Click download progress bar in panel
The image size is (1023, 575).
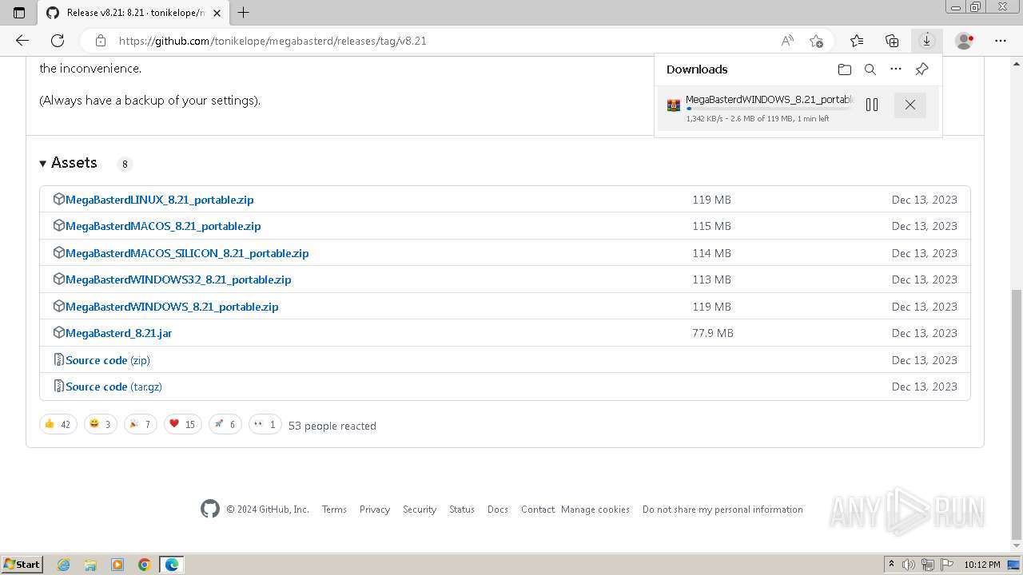[770, 109]
